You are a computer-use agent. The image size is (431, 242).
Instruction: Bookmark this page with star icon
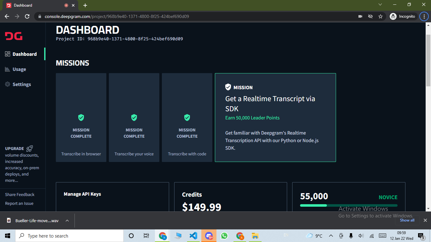tap(381, 16)
